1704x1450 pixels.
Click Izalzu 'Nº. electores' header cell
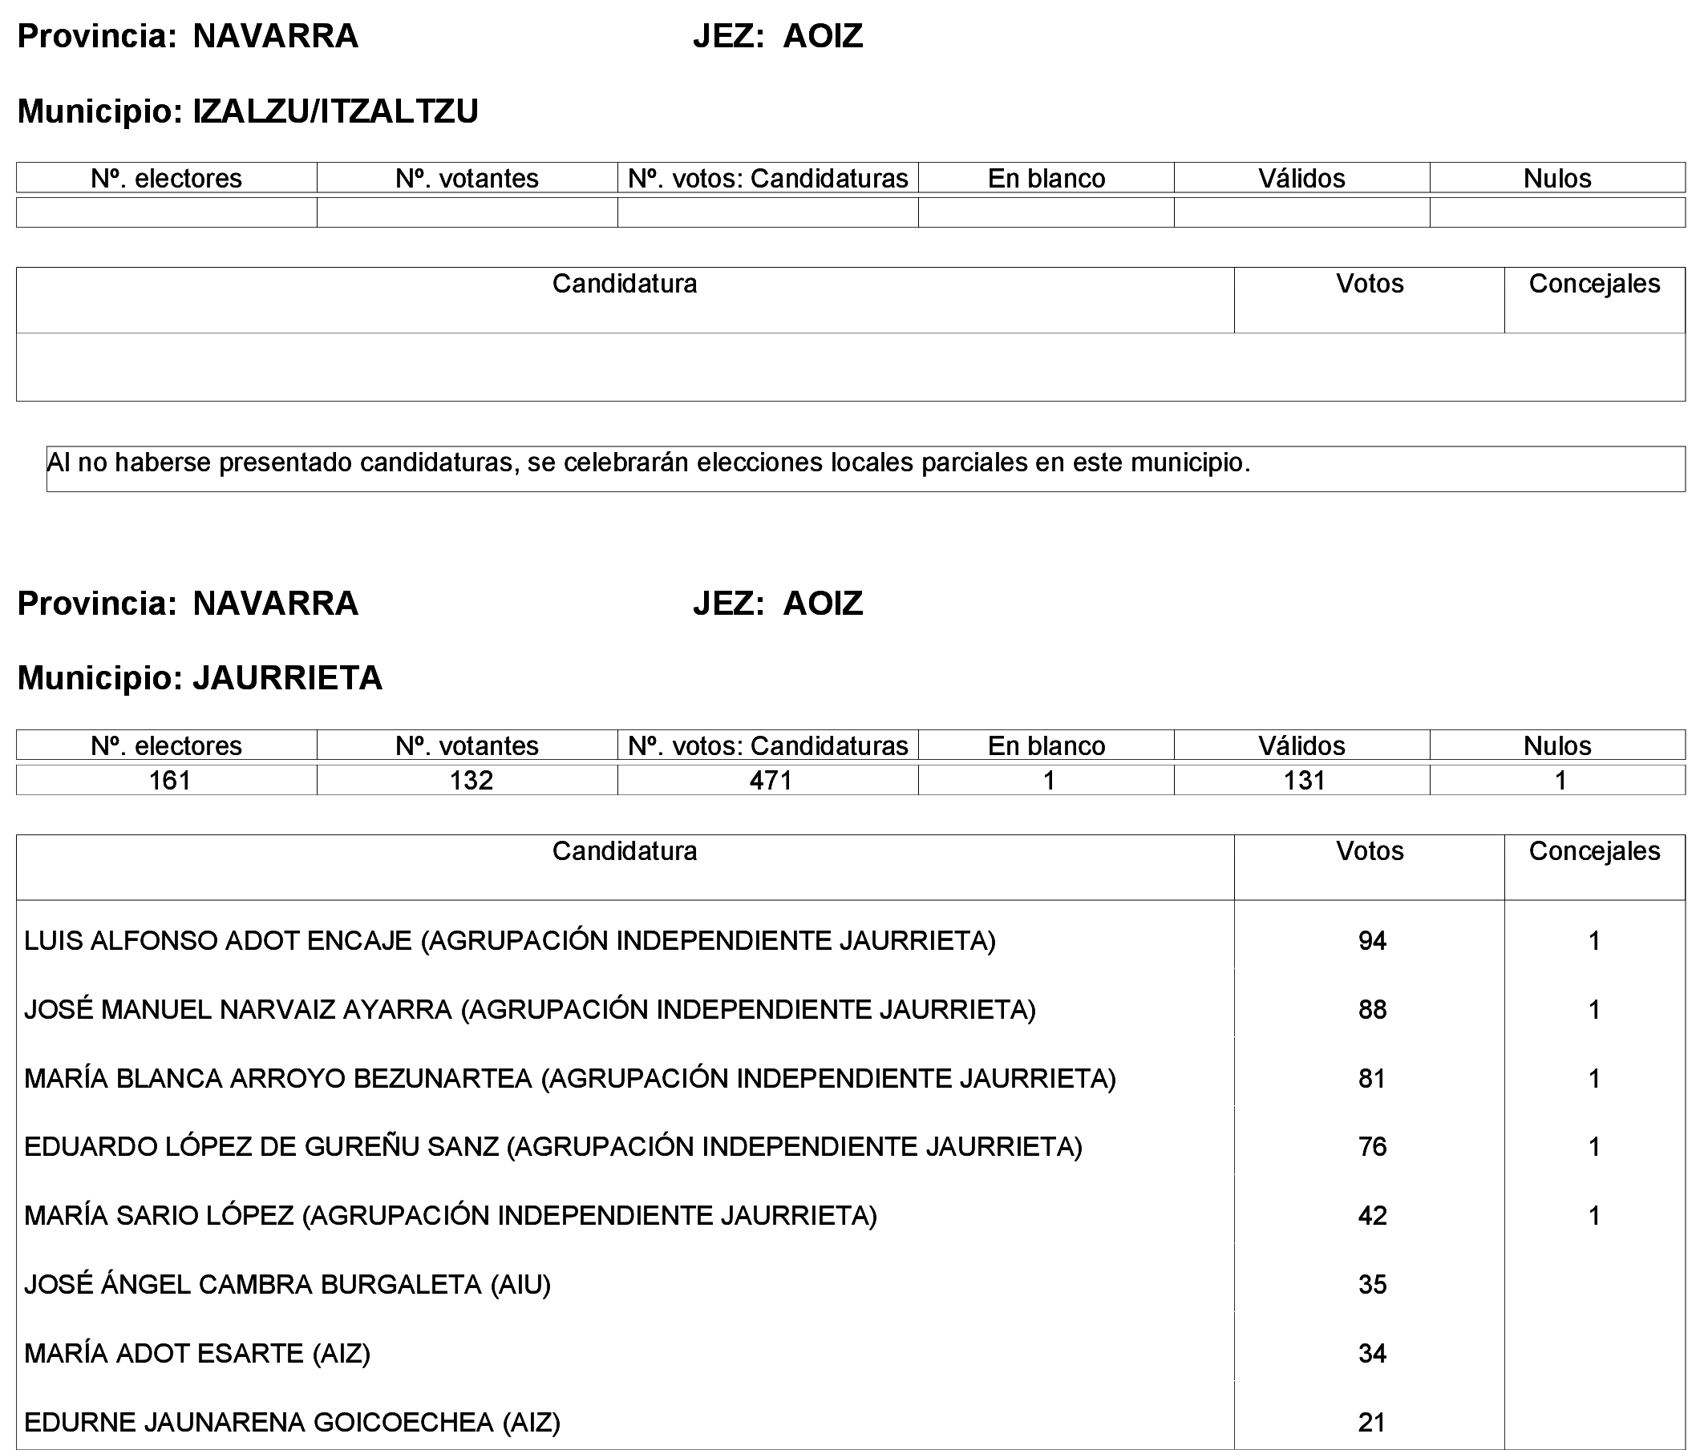pos(167,179)
